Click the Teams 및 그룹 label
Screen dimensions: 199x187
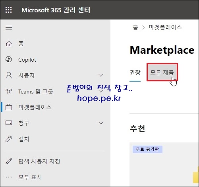[36, 92]
